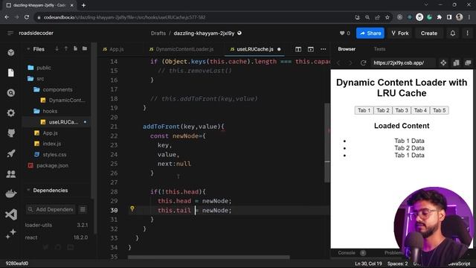Screen dimensions: 476x268
Task: Switch to App.js editor tab
Action: tap(113, 49)
